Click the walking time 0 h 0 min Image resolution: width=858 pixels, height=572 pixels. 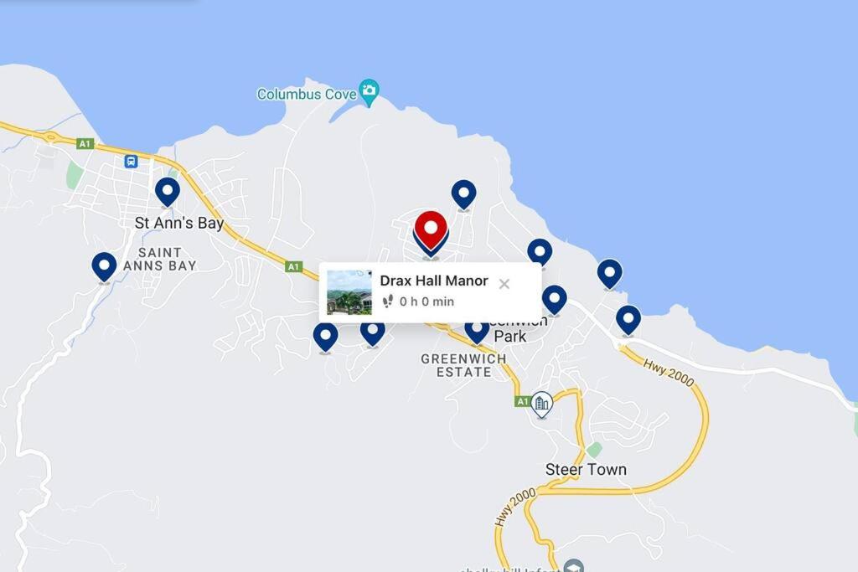click(x=426, y=301)
